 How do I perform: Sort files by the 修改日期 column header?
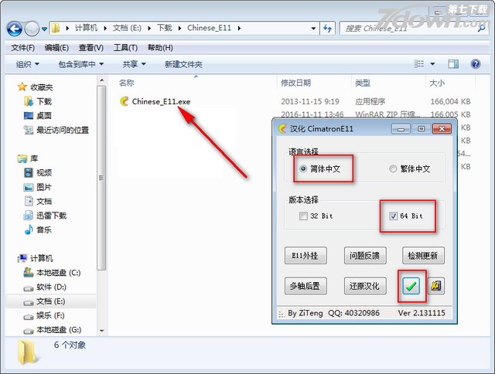coord(295,83)
